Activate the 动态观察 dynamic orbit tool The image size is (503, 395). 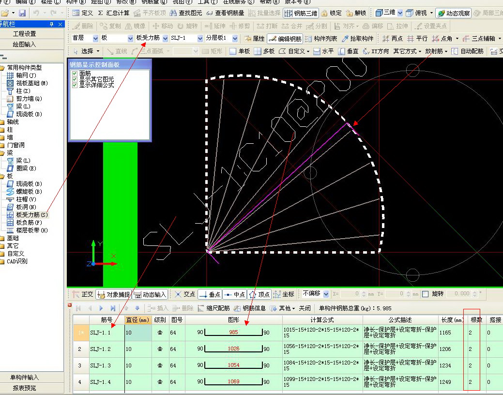click(x=453, y=13)
